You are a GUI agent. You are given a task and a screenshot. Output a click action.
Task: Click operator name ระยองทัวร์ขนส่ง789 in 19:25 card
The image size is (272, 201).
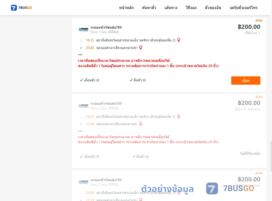(106, 104)
